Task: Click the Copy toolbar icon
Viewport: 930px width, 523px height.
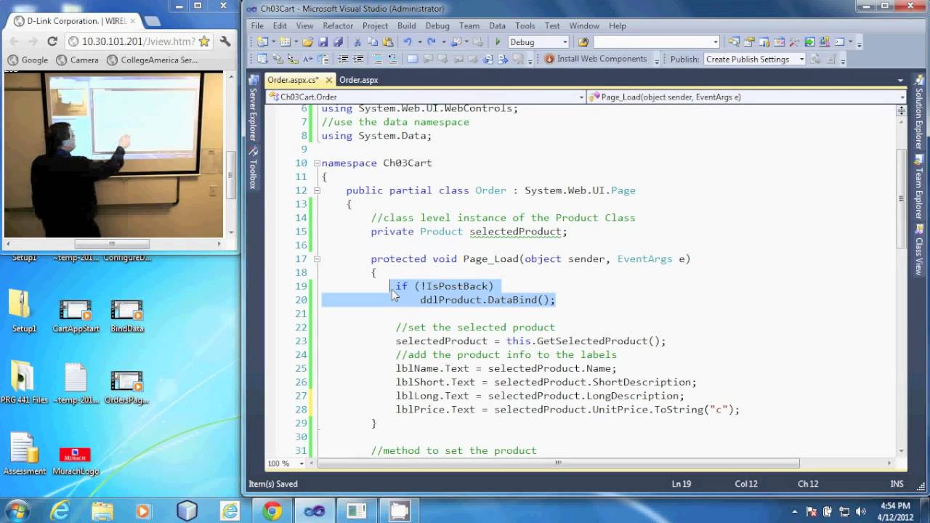Action: click(x=373, y=42)
